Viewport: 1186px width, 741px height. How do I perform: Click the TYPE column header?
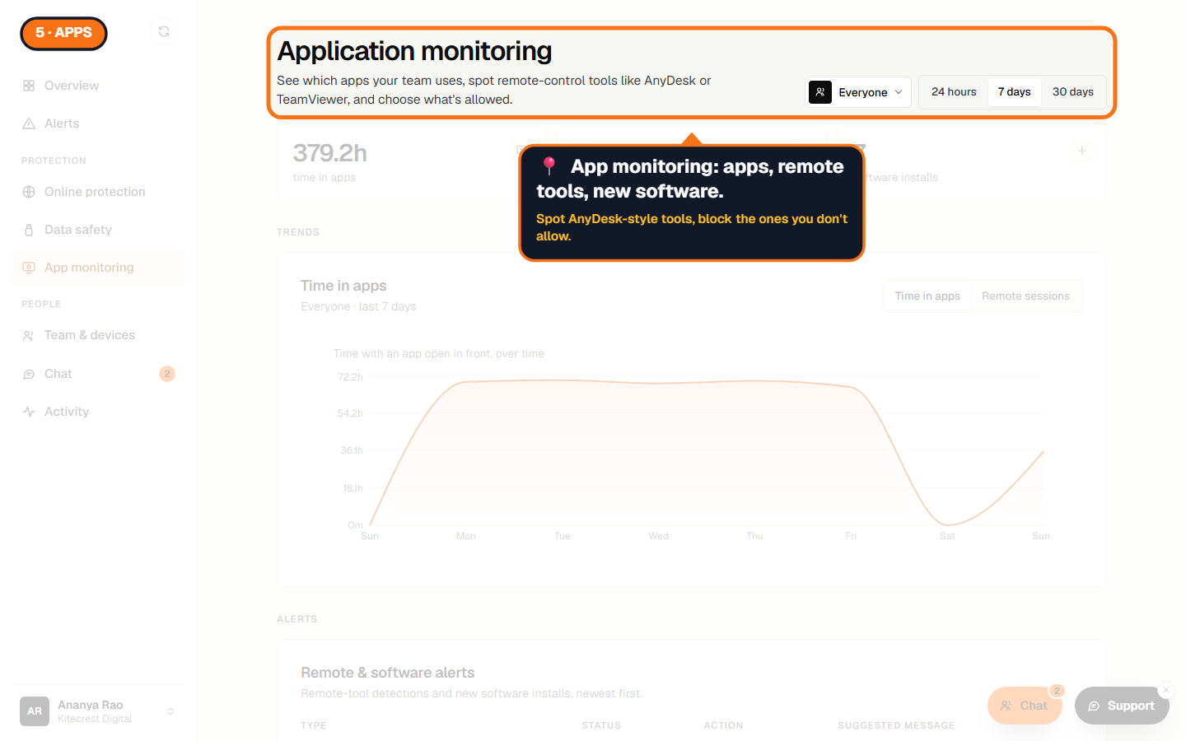coord(314,725)
